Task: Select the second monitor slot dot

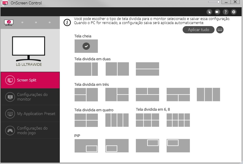Action: pos(22,22)
